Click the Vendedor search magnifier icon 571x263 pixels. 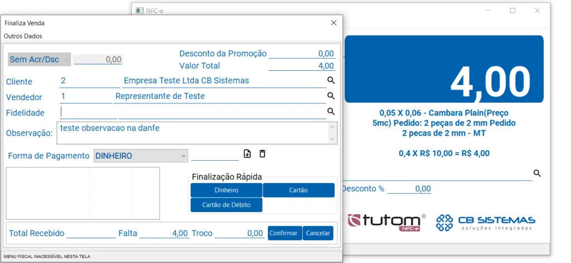click(x=331, y=97)
